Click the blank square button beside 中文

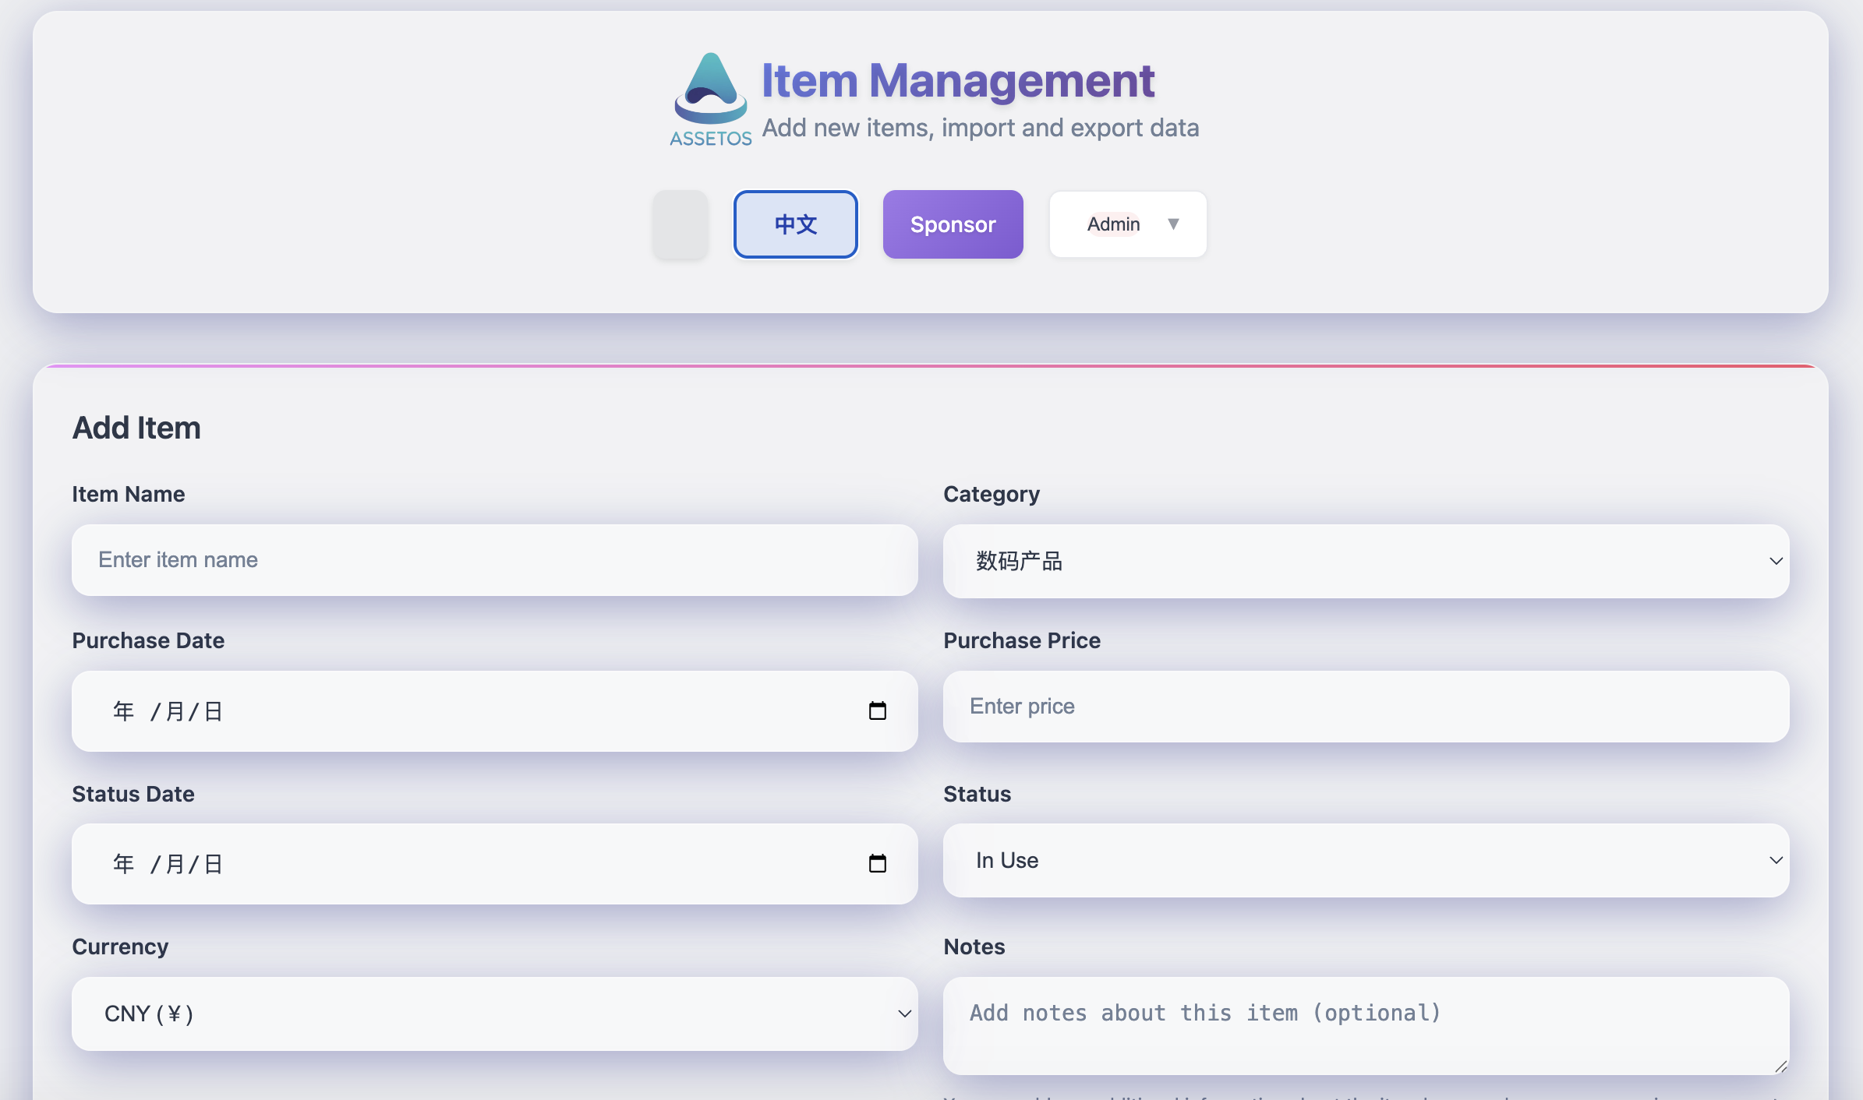click(680, 224)
